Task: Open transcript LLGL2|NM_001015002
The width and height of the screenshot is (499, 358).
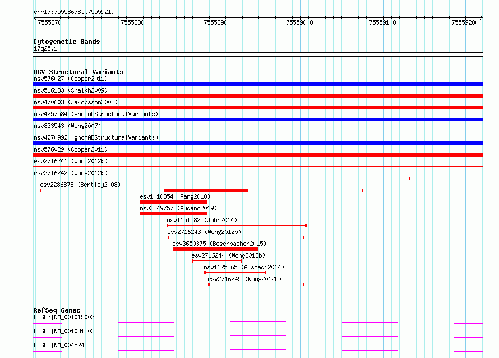Action: pos(64,317)
